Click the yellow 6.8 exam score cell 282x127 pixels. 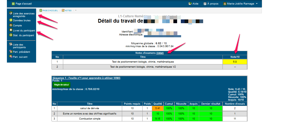(235, 62)
